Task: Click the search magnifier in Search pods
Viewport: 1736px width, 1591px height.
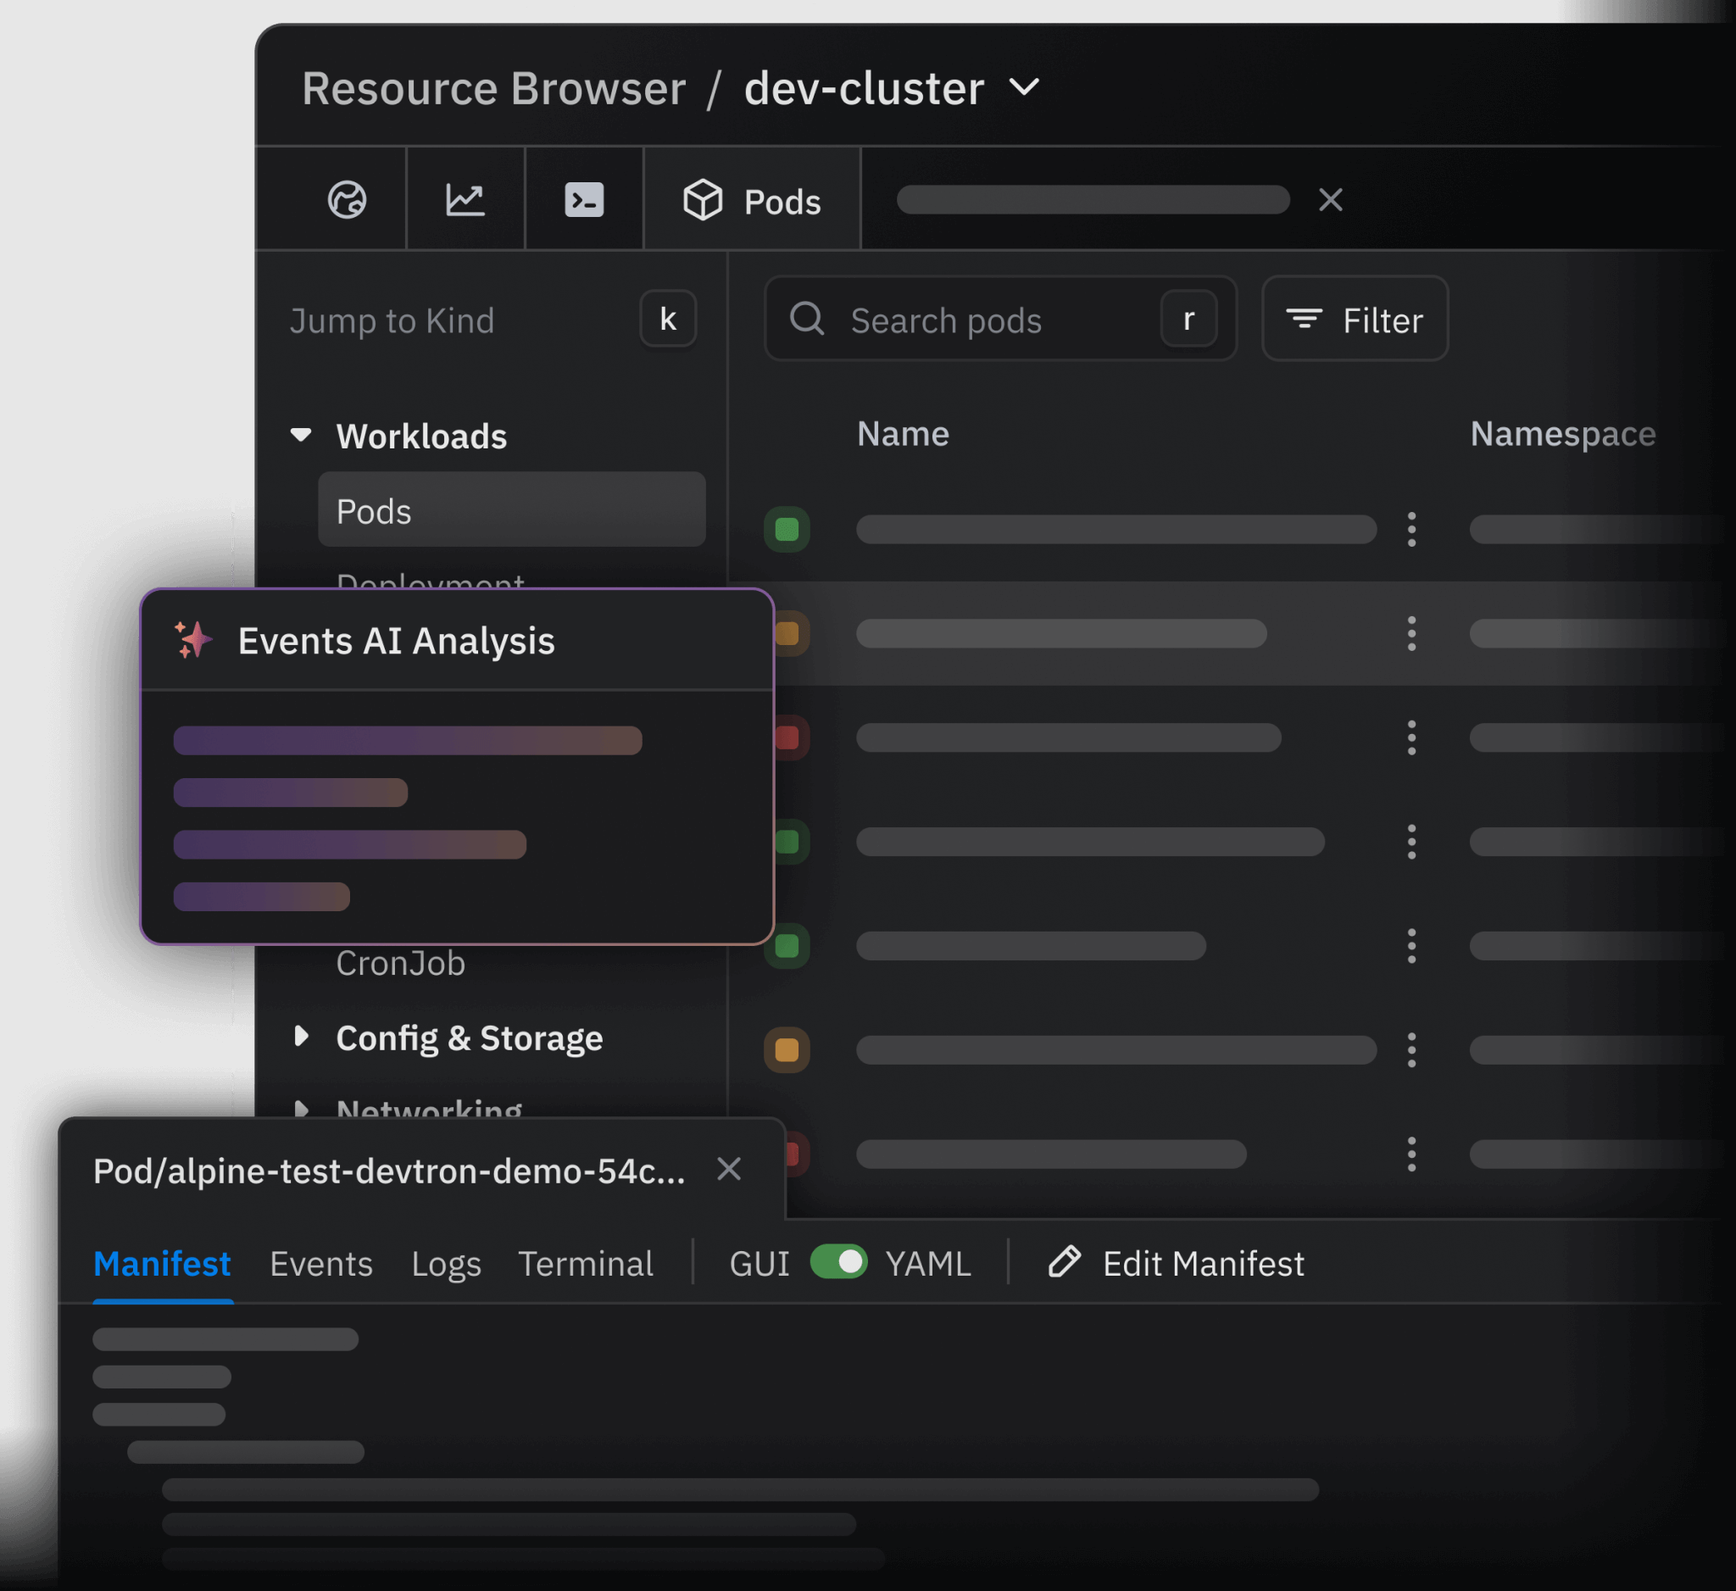Action: [807, 319]
